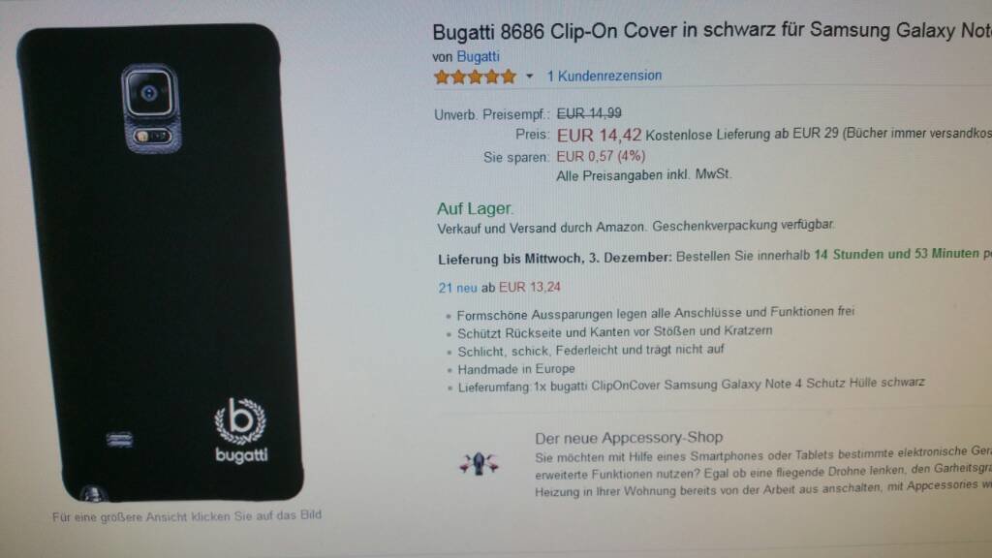This screenshot has width=992, height=558.
Task: Open the 21 neu offers link
Action: tap(457, 288)
